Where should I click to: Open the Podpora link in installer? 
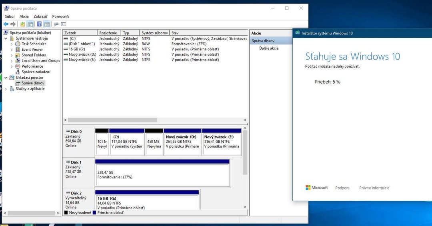pyautogui.click(x=342, y=188)
